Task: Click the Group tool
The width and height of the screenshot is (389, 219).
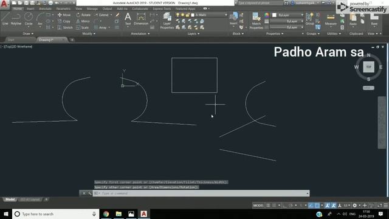Action: [309, 19]
